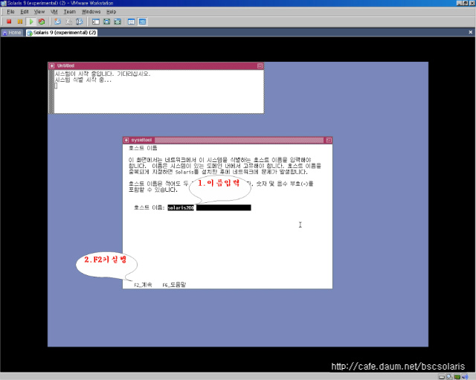The width and height of the screenshot is (476, 380).
Task: Click the CD-ROM status bar icon
Action: (449, 377)
